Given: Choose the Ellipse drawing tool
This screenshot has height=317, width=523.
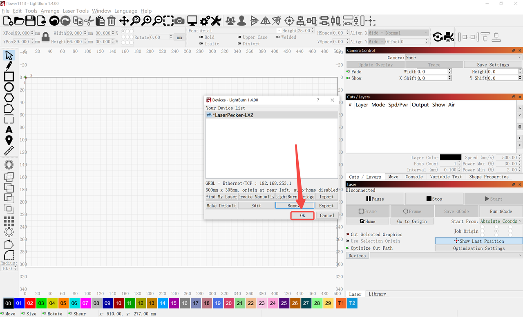Looking at the screenshot, I should 9,87.
